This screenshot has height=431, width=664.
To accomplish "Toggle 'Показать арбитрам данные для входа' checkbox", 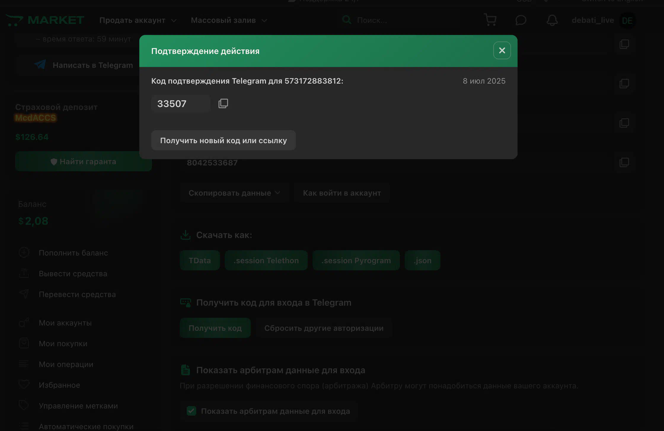I will click(191, 411).
